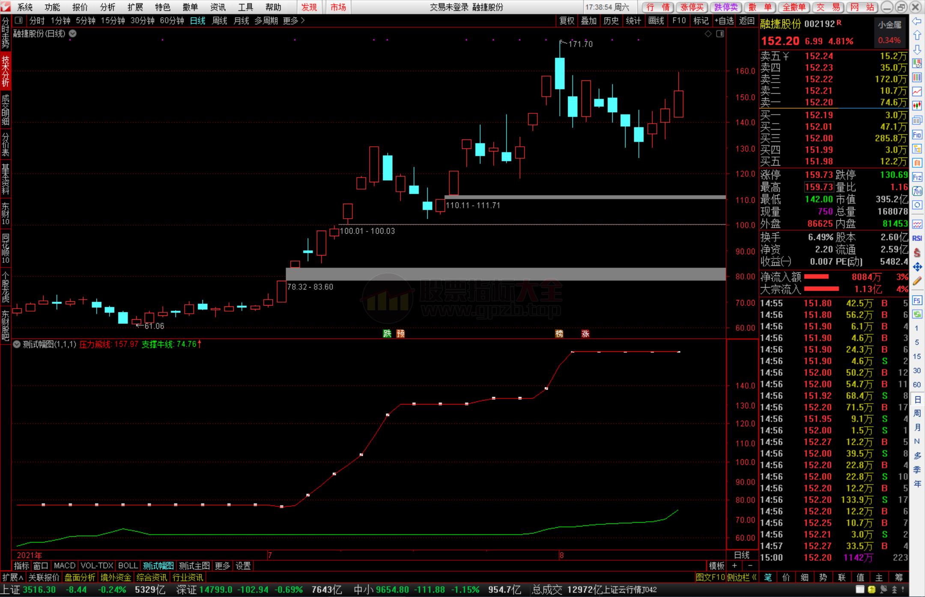Toggle the side panel icon above chart
The width and height of the screenshot is (925, 597).
720,34
